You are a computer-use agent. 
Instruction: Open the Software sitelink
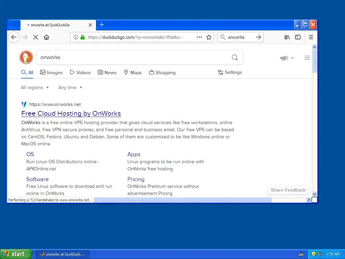point(37,179)
